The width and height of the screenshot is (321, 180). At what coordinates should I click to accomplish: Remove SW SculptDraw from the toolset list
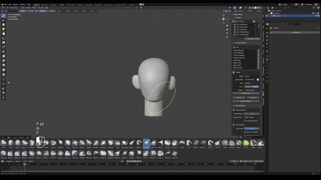(255, 25)
